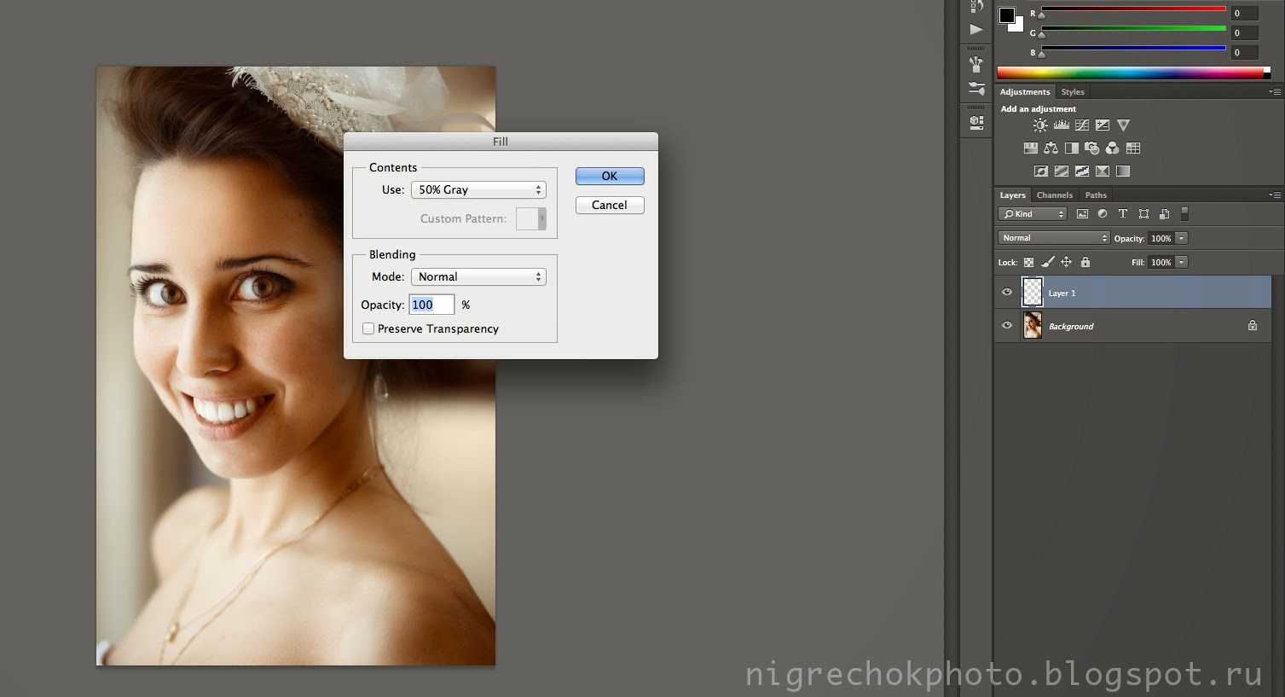Open the Kind filter dropdown in Layers
This screenshot has width=1285, height=697.
[1033, 214]
